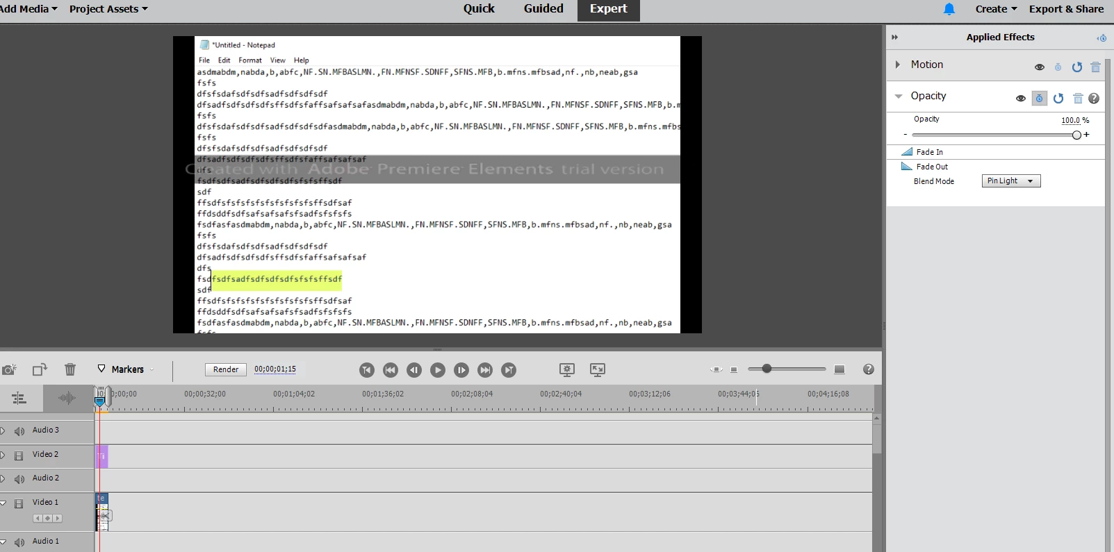This screenshot has height=552, width=1114.
Task: Go to next keyframe on Video 1
Action: point(58,518)
